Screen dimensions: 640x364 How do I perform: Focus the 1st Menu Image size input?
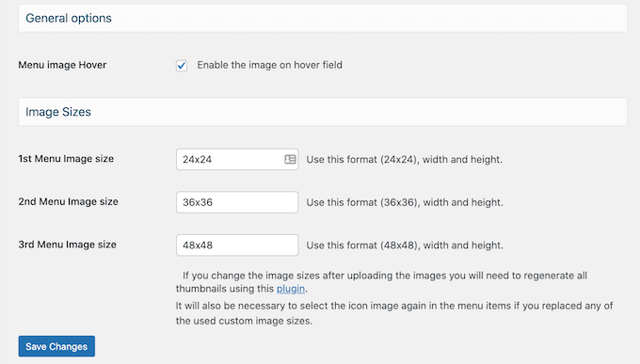[x=237, y=159]
